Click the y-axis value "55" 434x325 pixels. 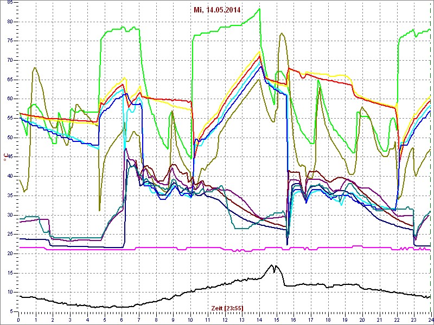[10, 118]
